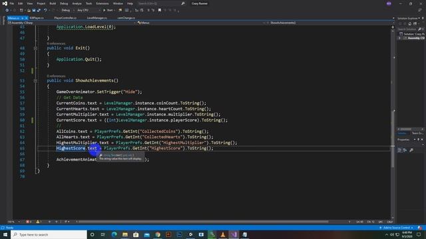Close the Menus.cs tab
Image resolution: width=426 pixels, height=239 pixels.
tap(26, 18)
